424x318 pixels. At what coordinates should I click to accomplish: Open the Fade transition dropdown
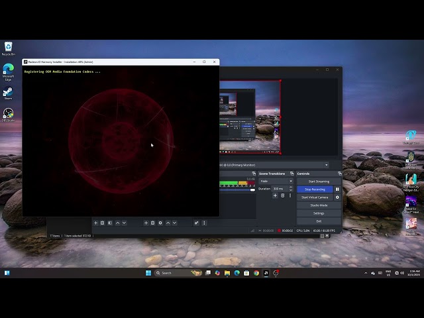pos(276,181)
